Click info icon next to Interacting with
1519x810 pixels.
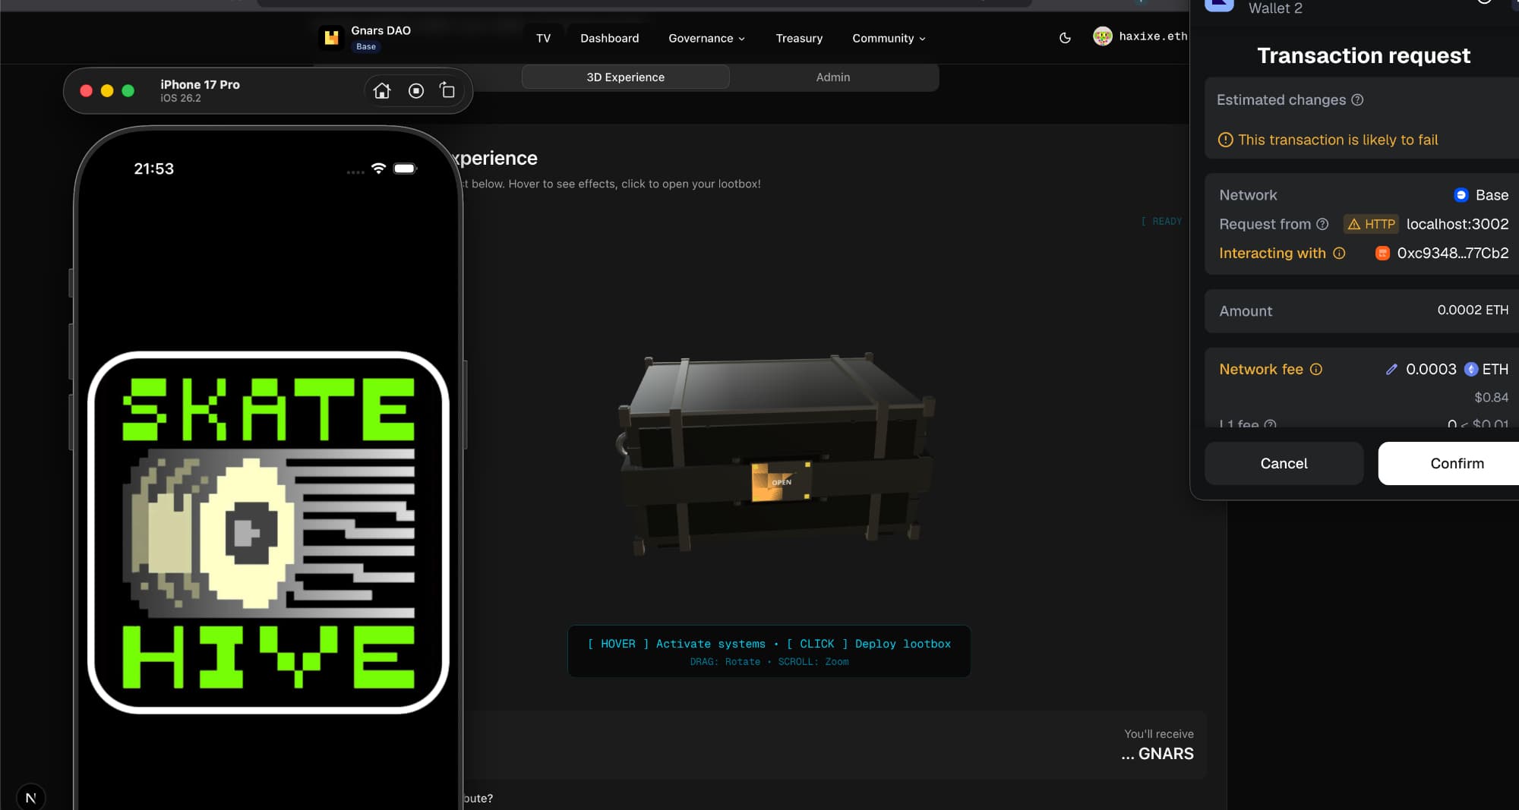(1339, 254)
